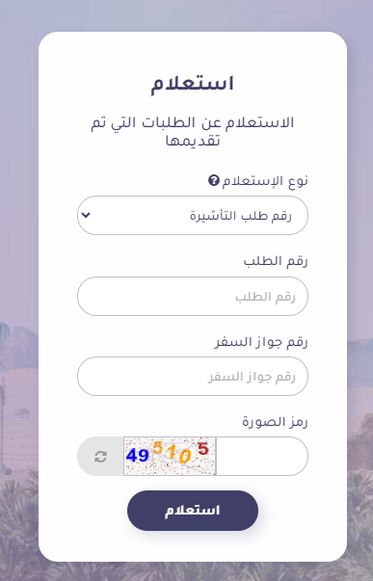The image size is (373, 581).
Task: Focus the رقم الطلب input field
Action: pos(193,296)
